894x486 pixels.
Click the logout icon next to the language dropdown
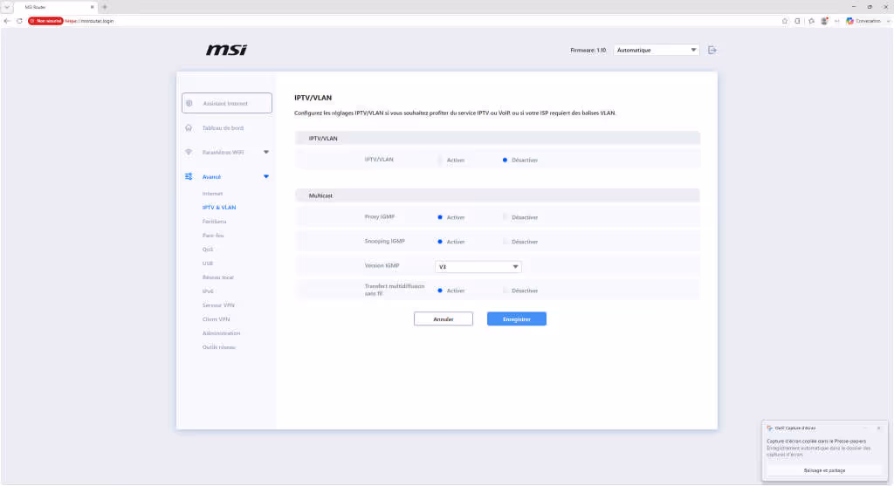point(712,50)
